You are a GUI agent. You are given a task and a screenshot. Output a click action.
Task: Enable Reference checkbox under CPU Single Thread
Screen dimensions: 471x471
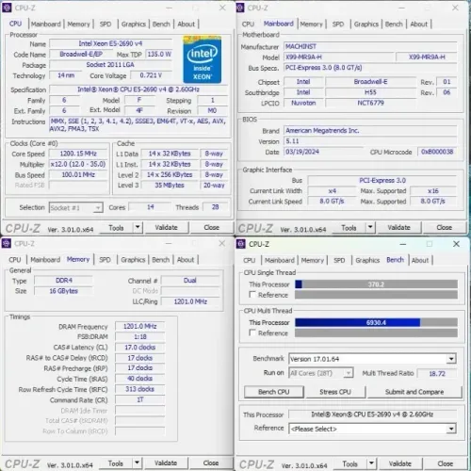[252, 295]
